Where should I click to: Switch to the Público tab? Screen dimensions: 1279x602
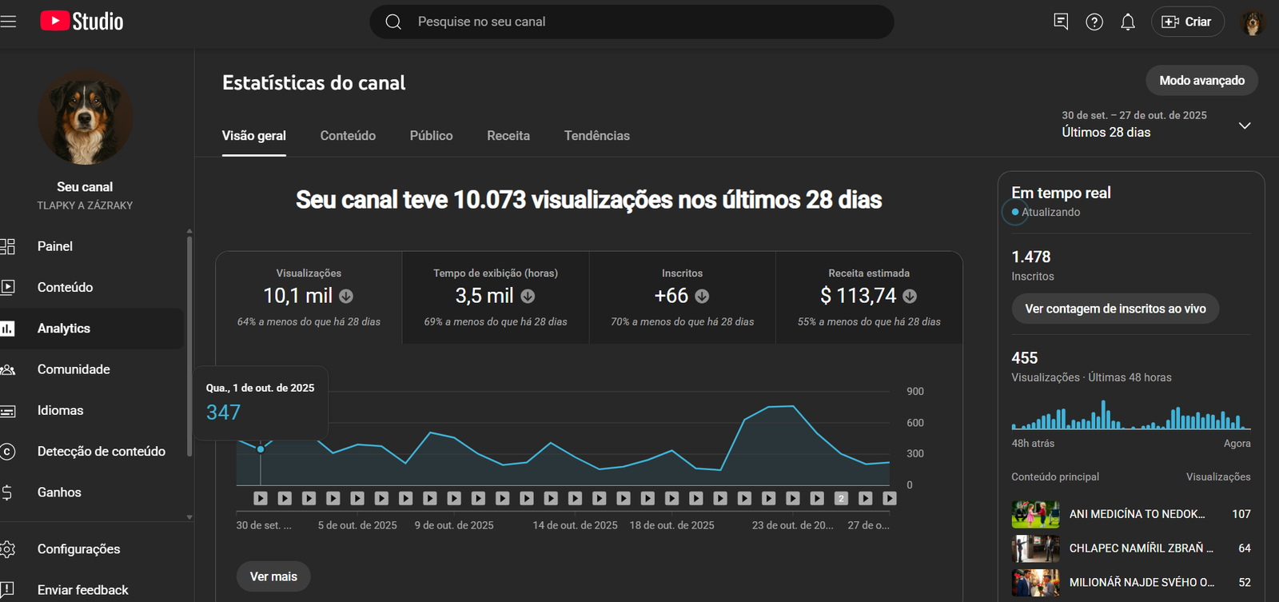[431, 136]
